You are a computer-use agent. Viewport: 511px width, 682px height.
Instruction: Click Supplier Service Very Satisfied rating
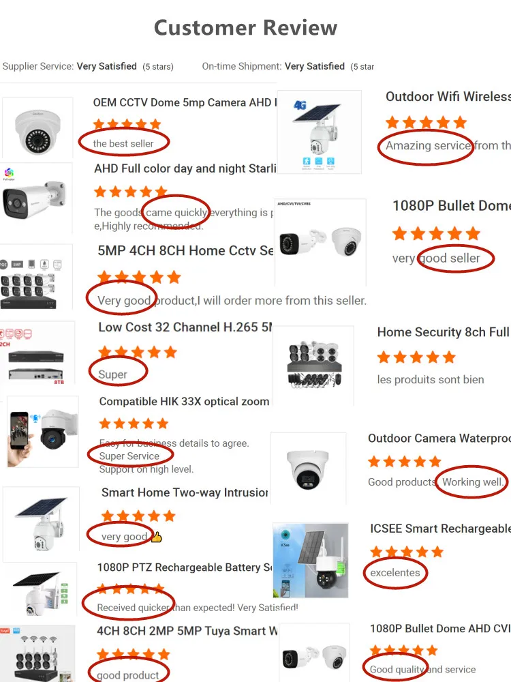point(88,66)
